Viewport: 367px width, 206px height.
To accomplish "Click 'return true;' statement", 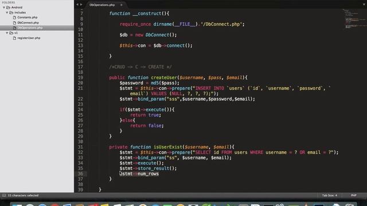I will (146, 115).
